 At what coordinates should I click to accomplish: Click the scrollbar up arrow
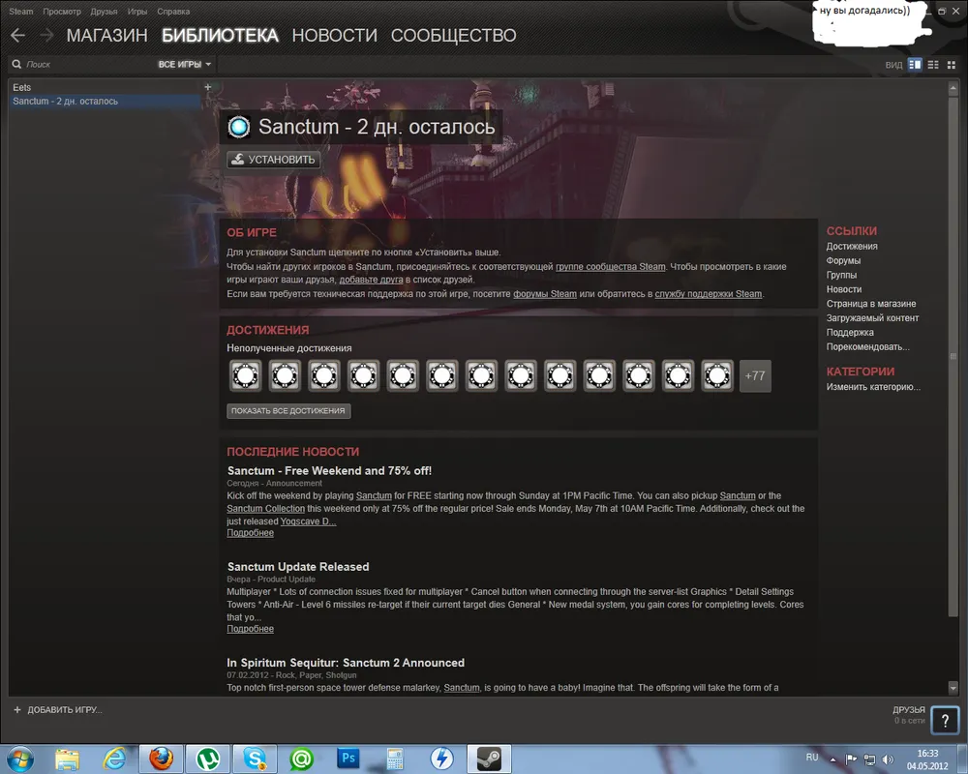(953, 87)
